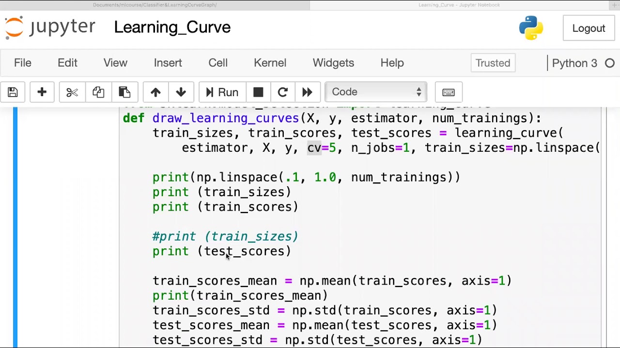Click the browser tab Learning_Curve - Jupyter Notebook
The width and height of the screenshot is (620, 348).
[459, 5]
